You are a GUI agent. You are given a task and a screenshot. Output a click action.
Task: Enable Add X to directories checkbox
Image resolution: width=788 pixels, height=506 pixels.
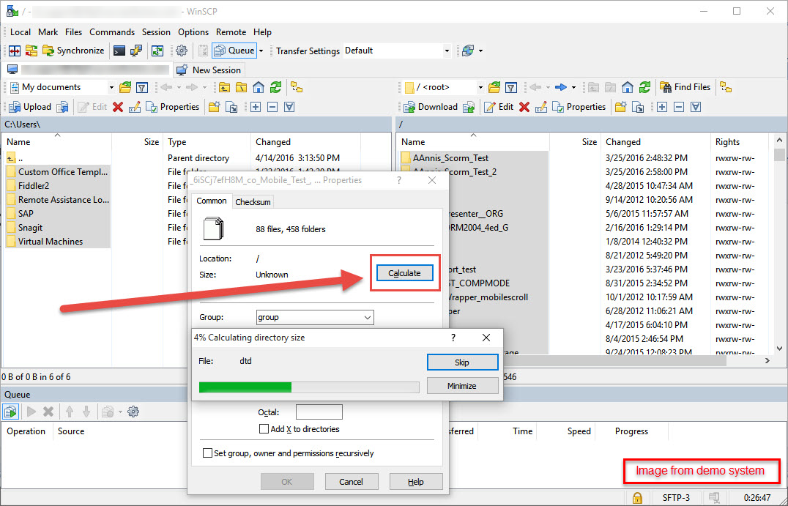(264, 429)
